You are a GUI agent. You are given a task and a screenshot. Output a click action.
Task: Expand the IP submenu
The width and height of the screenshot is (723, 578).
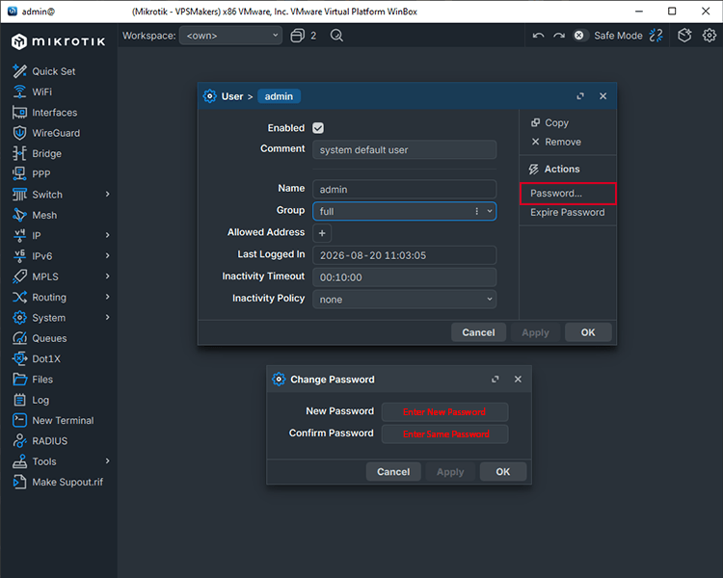pos(107,235)
